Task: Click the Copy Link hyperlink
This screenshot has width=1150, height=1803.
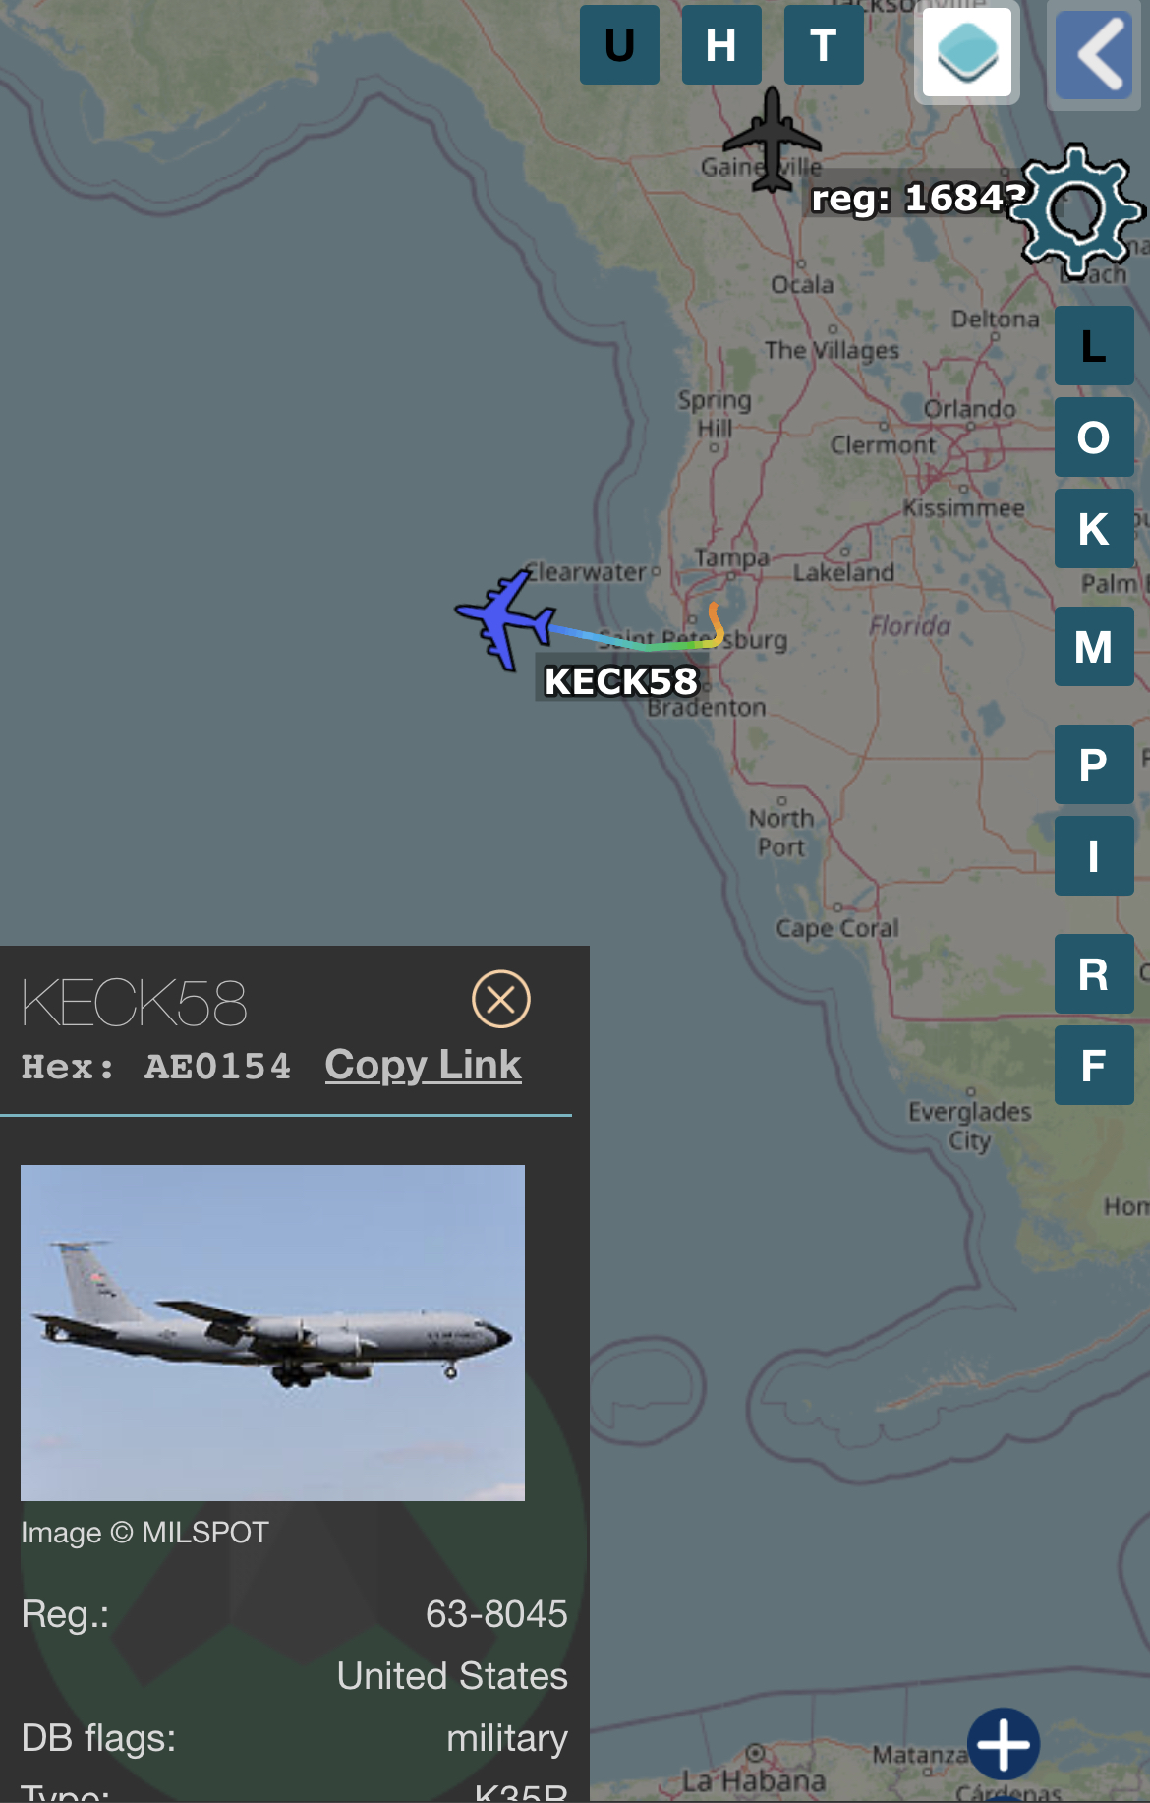Action: [423, 1065]
